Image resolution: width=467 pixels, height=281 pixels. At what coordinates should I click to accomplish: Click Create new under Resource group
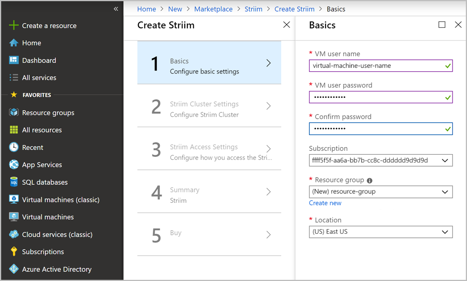click(x=325, y=203)
